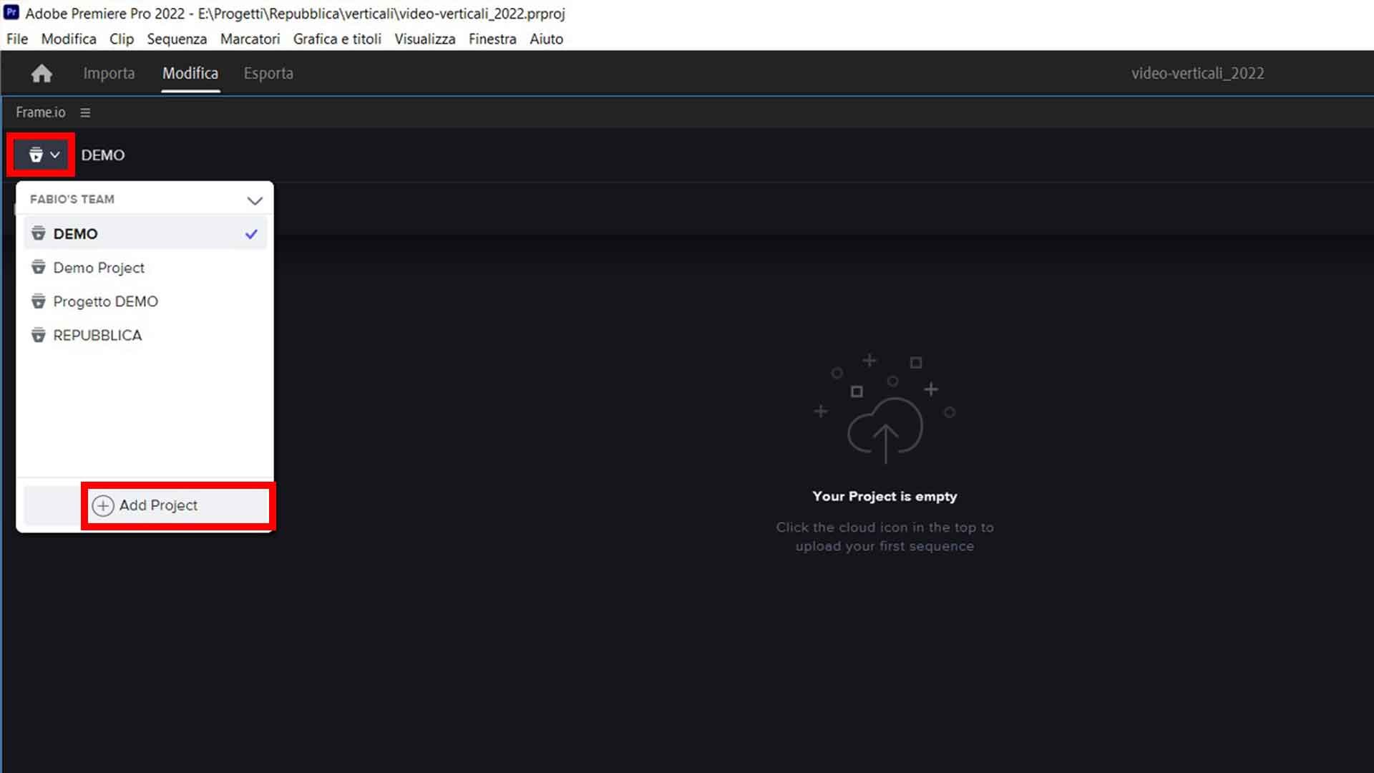Click the Home icon in the workspace bar

pos(42,73)
